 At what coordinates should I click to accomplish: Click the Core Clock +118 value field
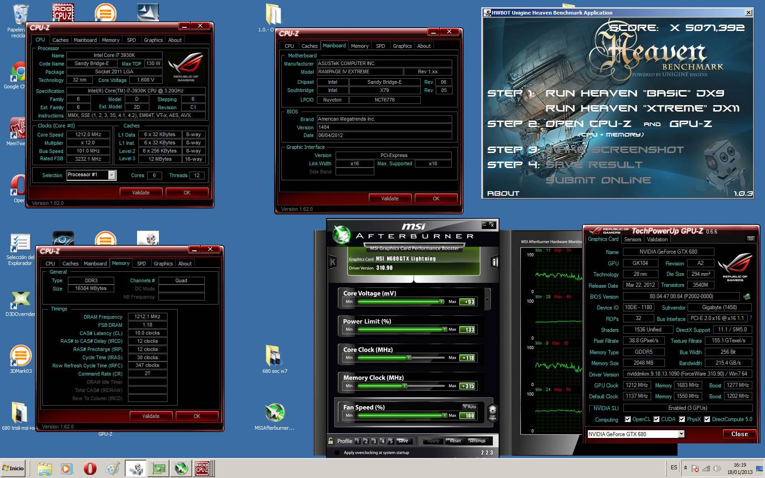pos(468,358)
